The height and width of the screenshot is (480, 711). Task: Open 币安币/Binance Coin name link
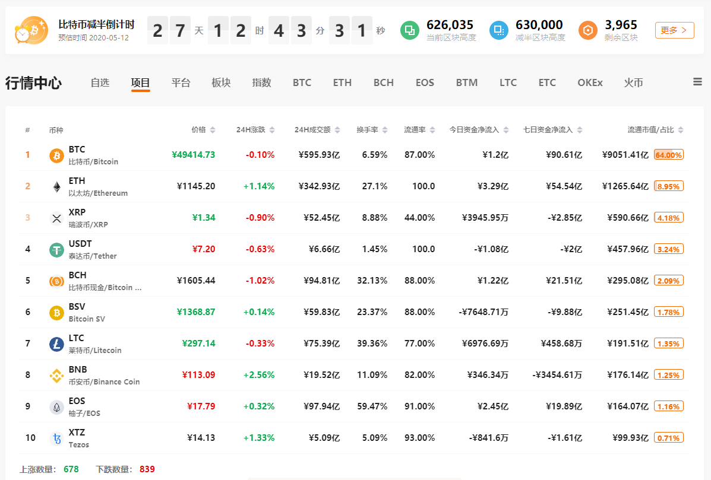104,382
